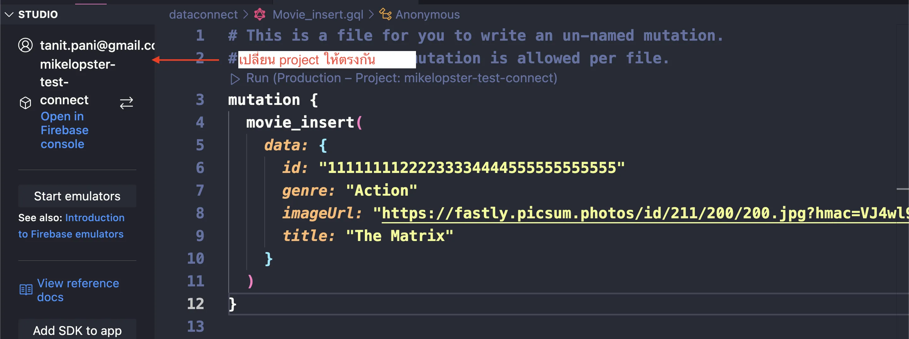
Task: Click the GraphQL file icon in breadcrumb
Action: (260, 14)
